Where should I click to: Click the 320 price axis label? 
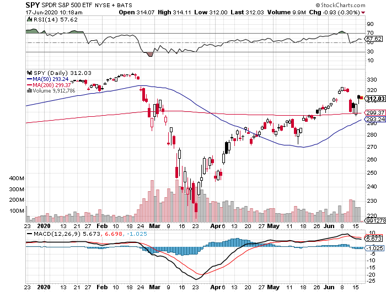(x=372, y=90)
